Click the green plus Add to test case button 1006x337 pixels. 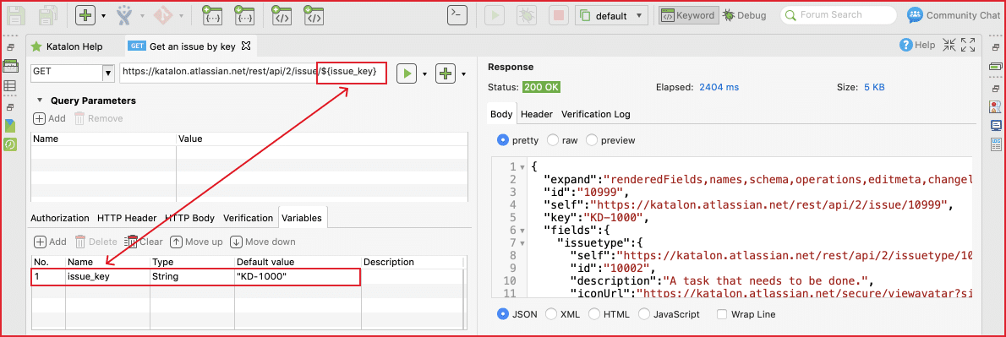[446, 73]
